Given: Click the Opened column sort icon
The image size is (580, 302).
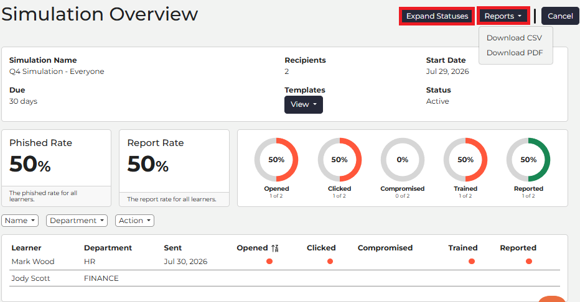Looking at the screenshot, I should coord(274,249).
